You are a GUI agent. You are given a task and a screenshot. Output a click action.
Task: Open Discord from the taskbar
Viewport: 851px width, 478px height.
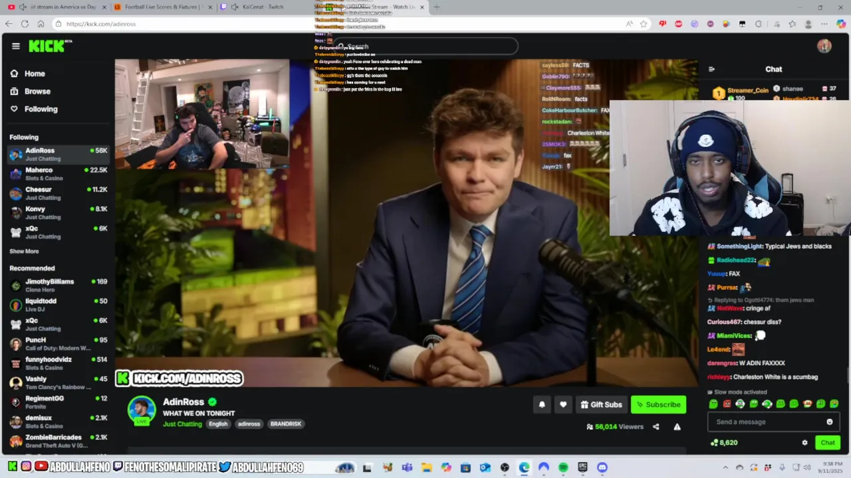[x=602, y=467]
